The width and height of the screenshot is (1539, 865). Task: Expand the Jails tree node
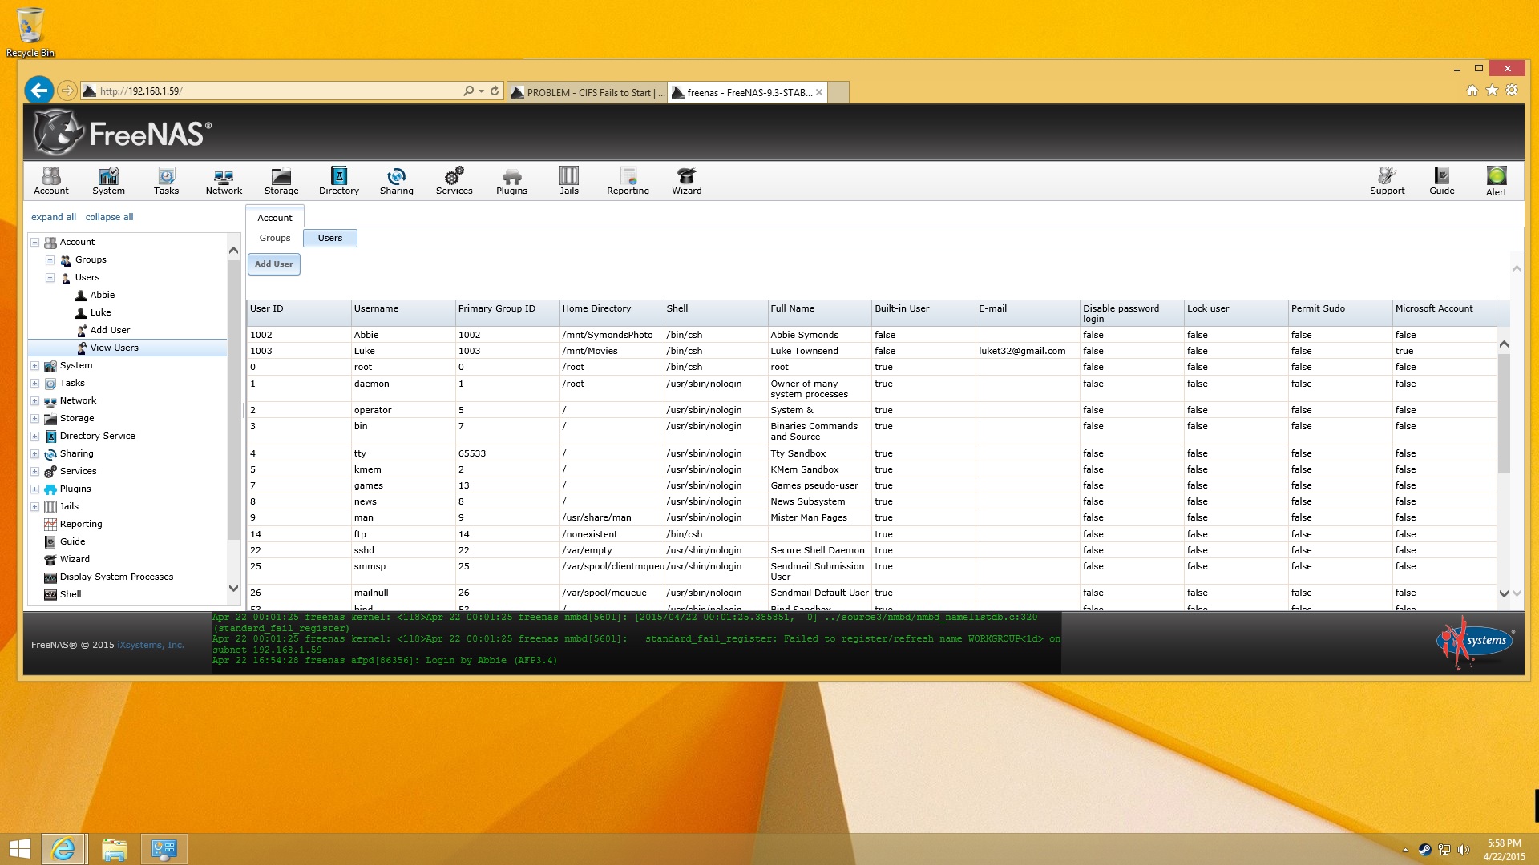click(x=35, y=506)
